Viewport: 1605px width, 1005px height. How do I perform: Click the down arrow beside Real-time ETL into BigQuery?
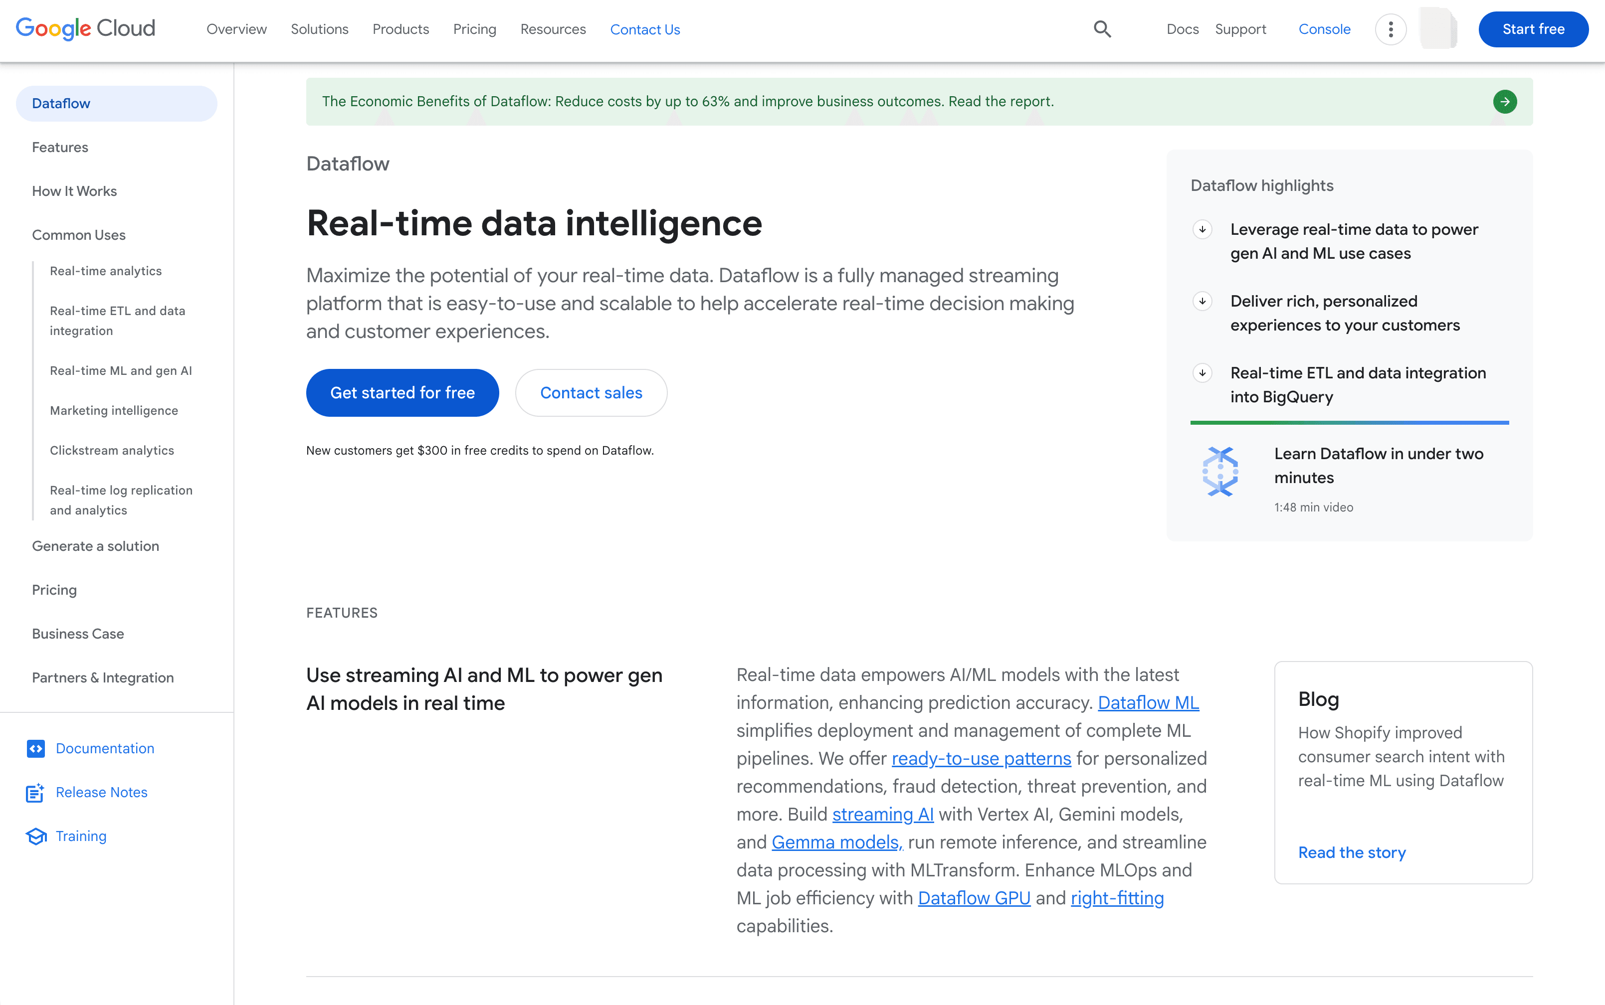click(1202, 373)
